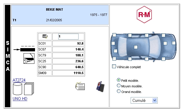
Task: Open the UNO HD link
Action: click(20, 99)
